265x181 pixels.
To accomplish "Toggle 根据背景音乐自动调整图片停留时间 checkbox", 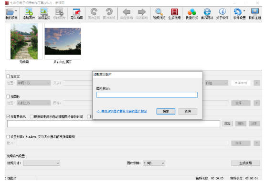I will pos(32,116).
